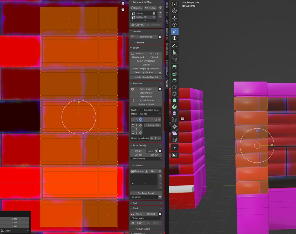The image size is (296, 234).
Task: Click the pan hand icon in UV editor
Action: click(123, 9)
